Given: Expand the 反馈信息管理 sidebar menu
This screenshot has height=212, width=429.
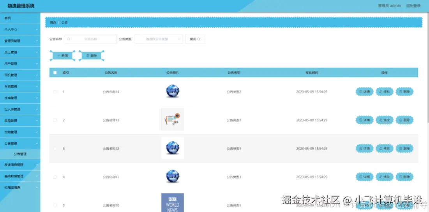Looking at the screenshot, I should tap(20, 165).
